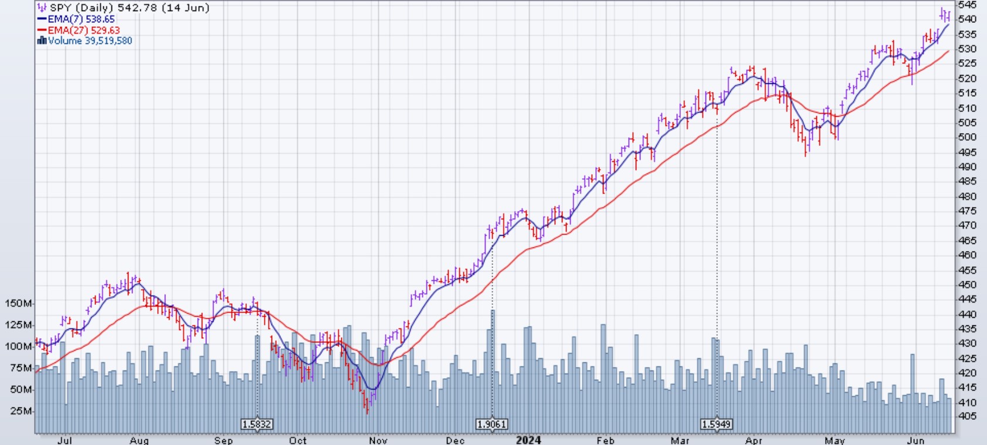
Task: Click the EMA(7) 538.65 legend label
Action: pos(81,19)
